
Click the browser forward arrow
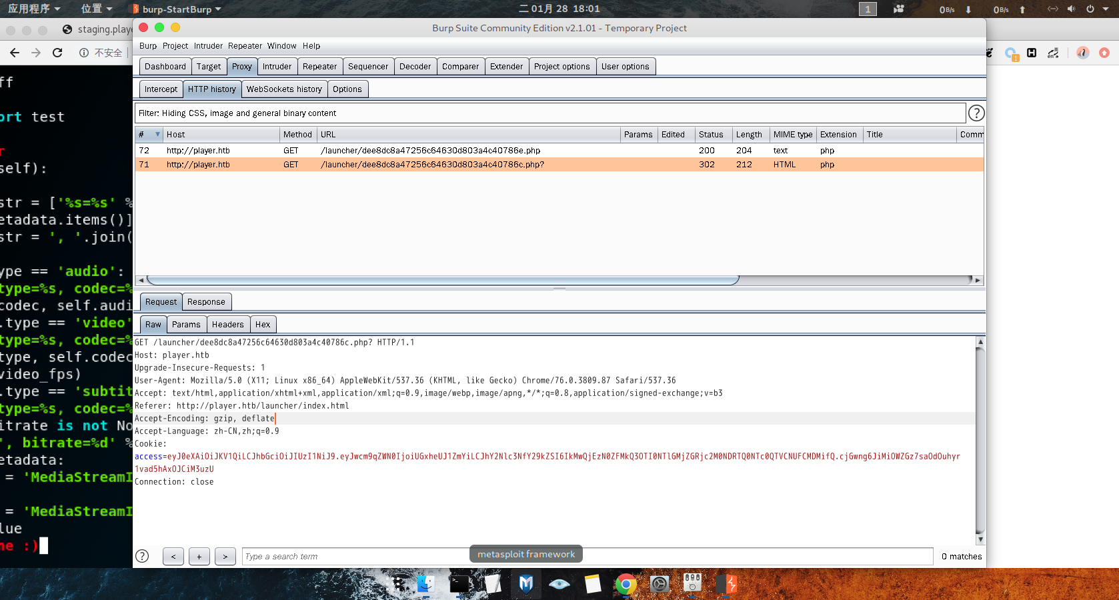(36, 53)
